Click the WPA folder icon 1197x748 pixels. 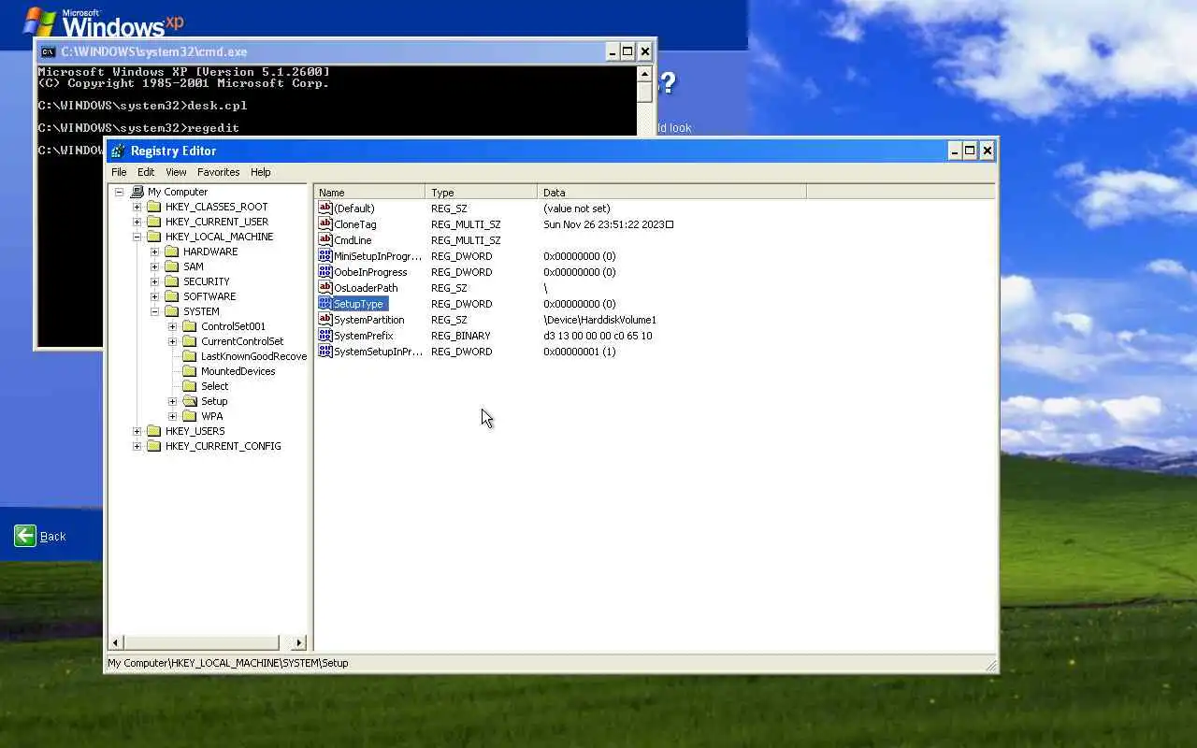(189, 416)
